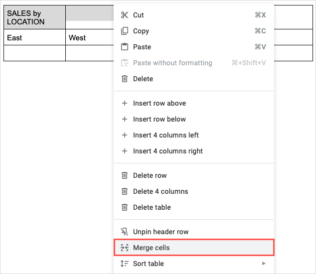The height and width of the screenshot is (274, 316).
Task: Click the Delete menu entry
Action: coord(143,79)
